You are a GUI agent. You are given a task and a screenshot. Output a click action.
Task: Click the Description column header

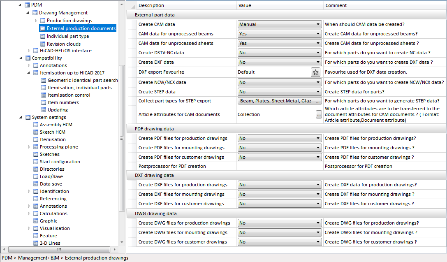[151, 5]
